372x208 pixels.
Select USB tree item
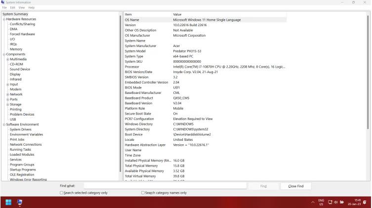tap(13, 119)
